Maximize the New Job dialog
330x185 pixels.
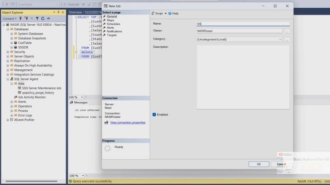[275, 6]
